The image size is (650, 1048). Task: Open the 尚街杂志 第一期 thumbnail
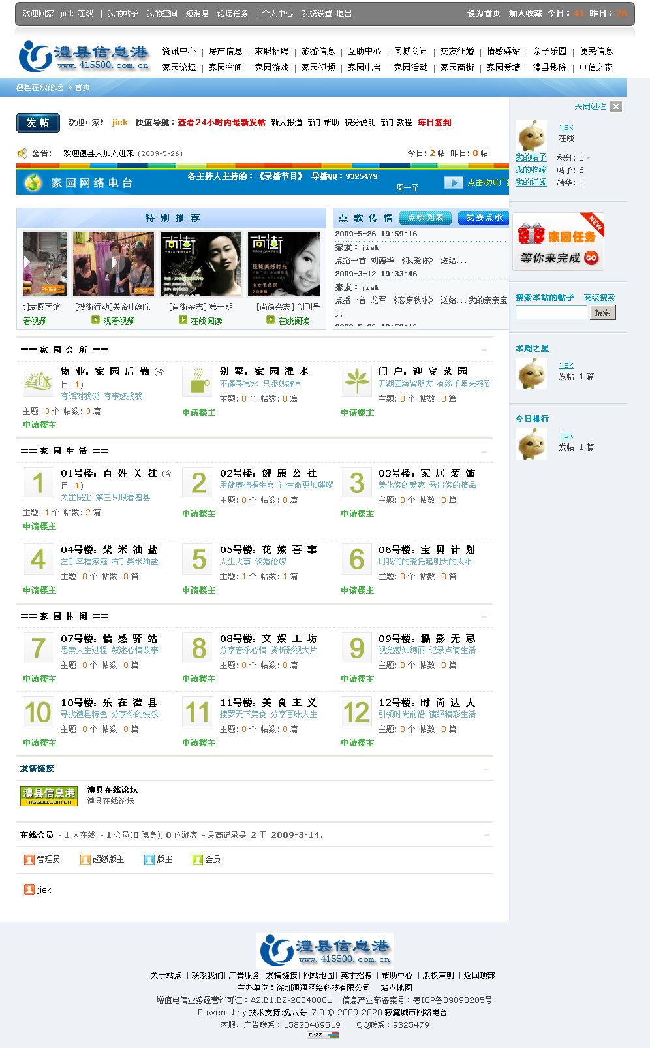[201, 264]
